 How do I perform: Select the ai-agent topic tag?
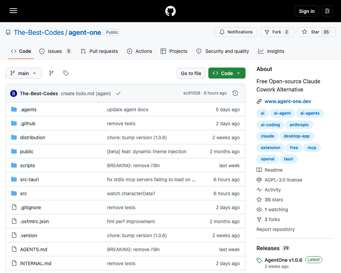click(x=282, y=113)
